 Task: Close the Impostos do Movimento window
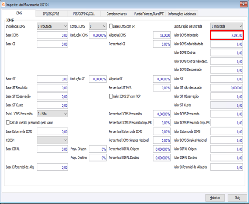tap(243, 5)
